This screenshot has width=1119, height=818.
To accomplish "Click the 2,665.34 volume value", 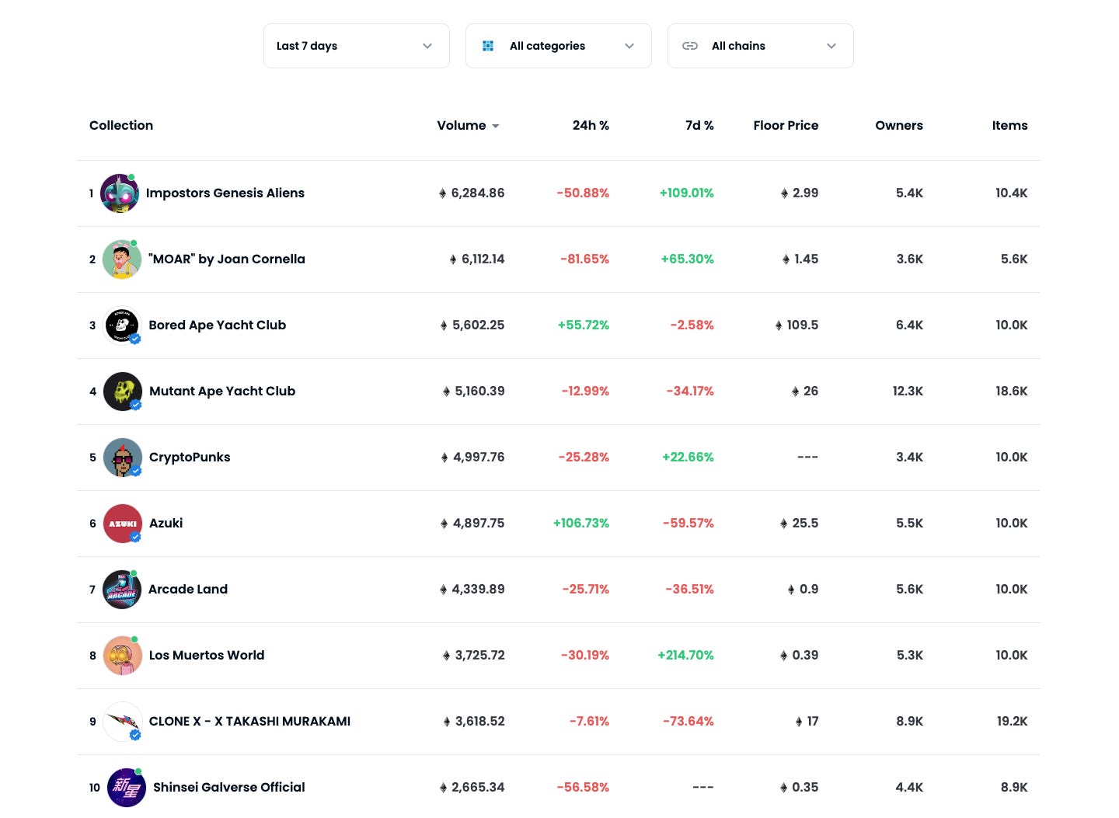I will tap(478, 787).
